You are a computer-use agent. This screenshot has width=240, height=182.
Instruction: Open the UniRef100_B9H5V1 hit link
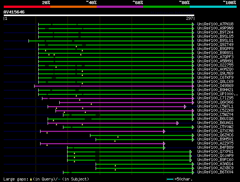(x=215, y=139)
